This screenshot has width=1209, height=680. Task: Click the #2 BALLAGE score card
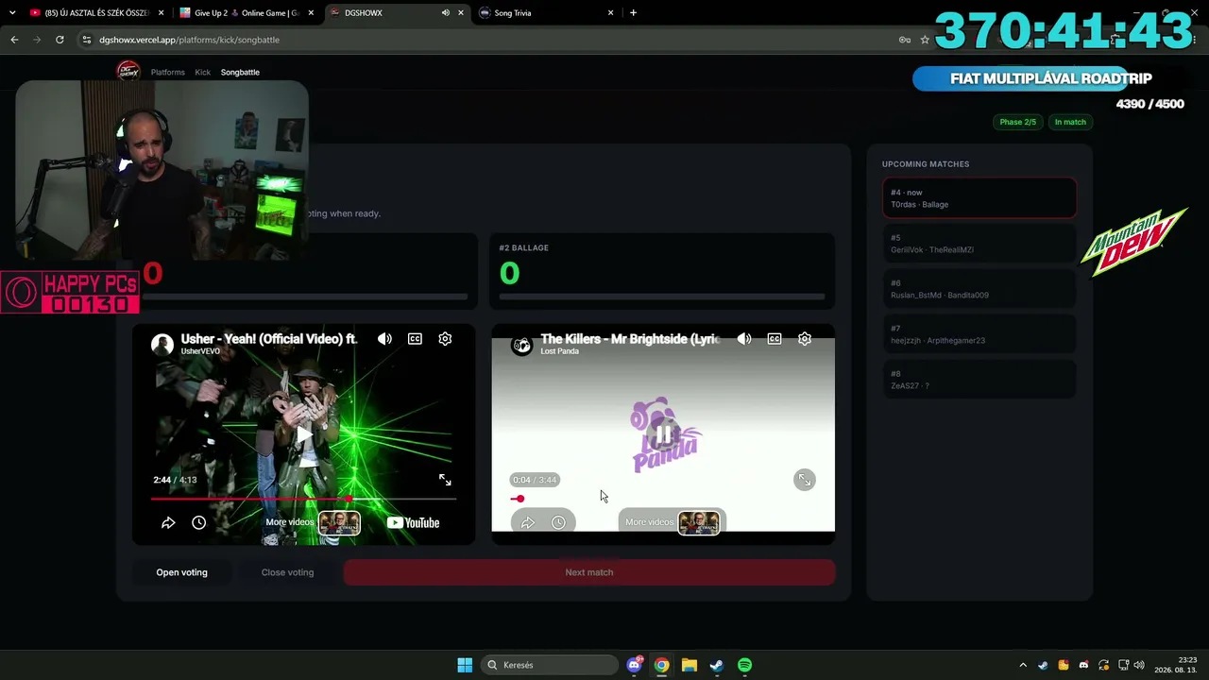[662, 271]
